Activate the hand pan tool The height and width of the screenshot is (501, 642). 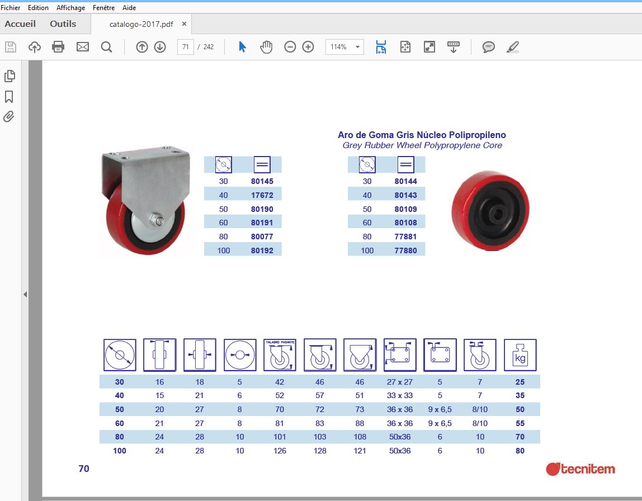[266, 47]
